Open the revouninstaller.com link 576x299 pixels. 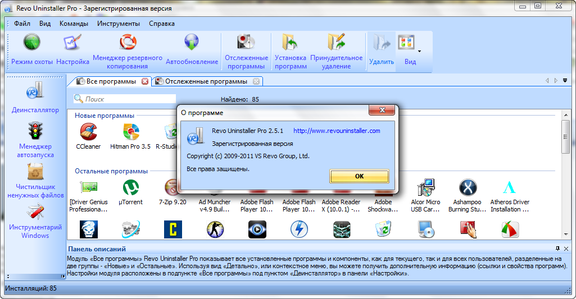pos(337,131)
